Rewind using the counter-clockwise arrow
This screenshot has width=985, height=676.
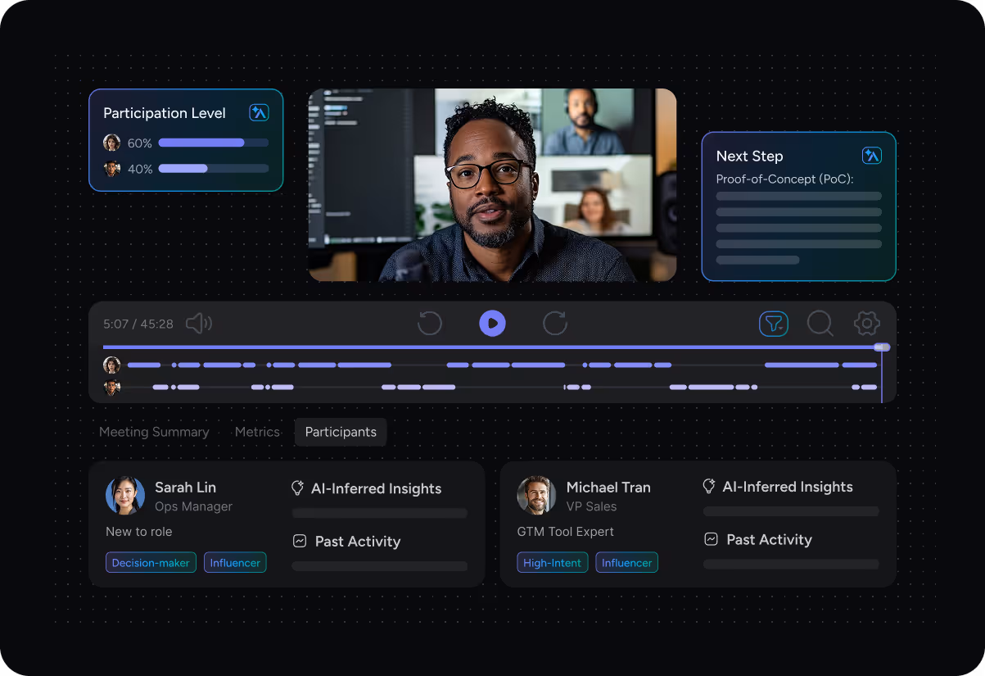(430, 323)
